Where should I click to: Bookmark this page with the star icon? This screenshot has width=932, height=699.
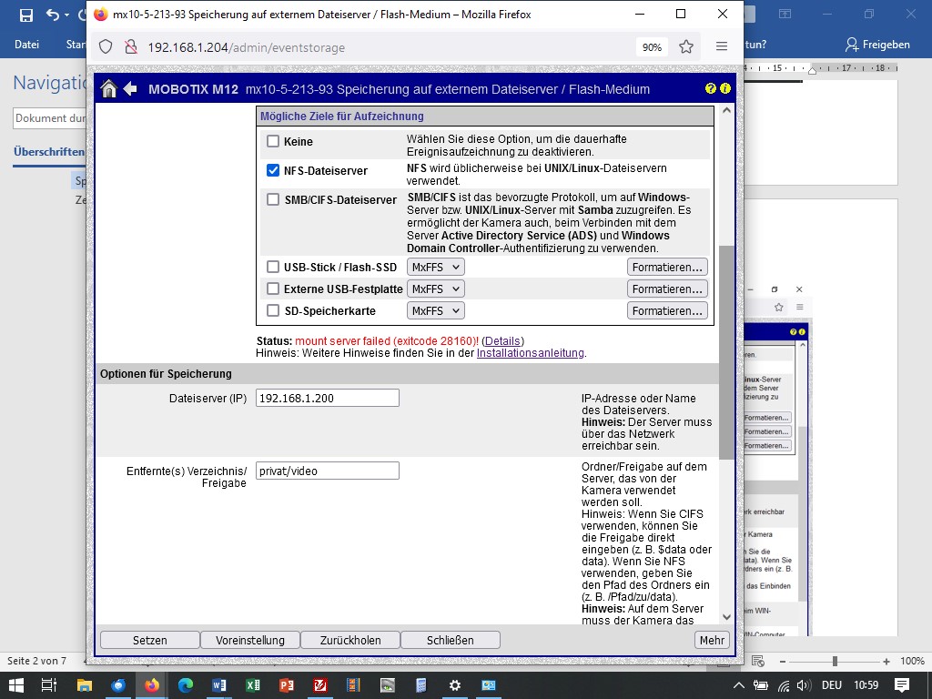pyautogui.click(x=686, y=47)
